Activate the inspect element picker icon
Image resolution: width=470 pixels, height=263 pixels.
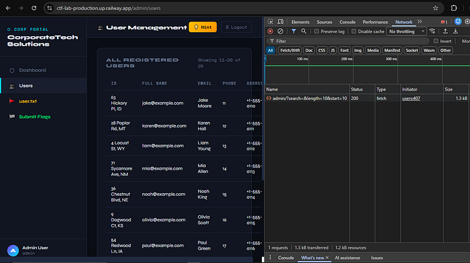[x=270, y=22]
